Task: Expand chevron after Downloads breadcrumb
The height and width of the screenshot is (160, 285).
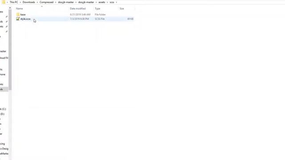Action: coord(37,2)
